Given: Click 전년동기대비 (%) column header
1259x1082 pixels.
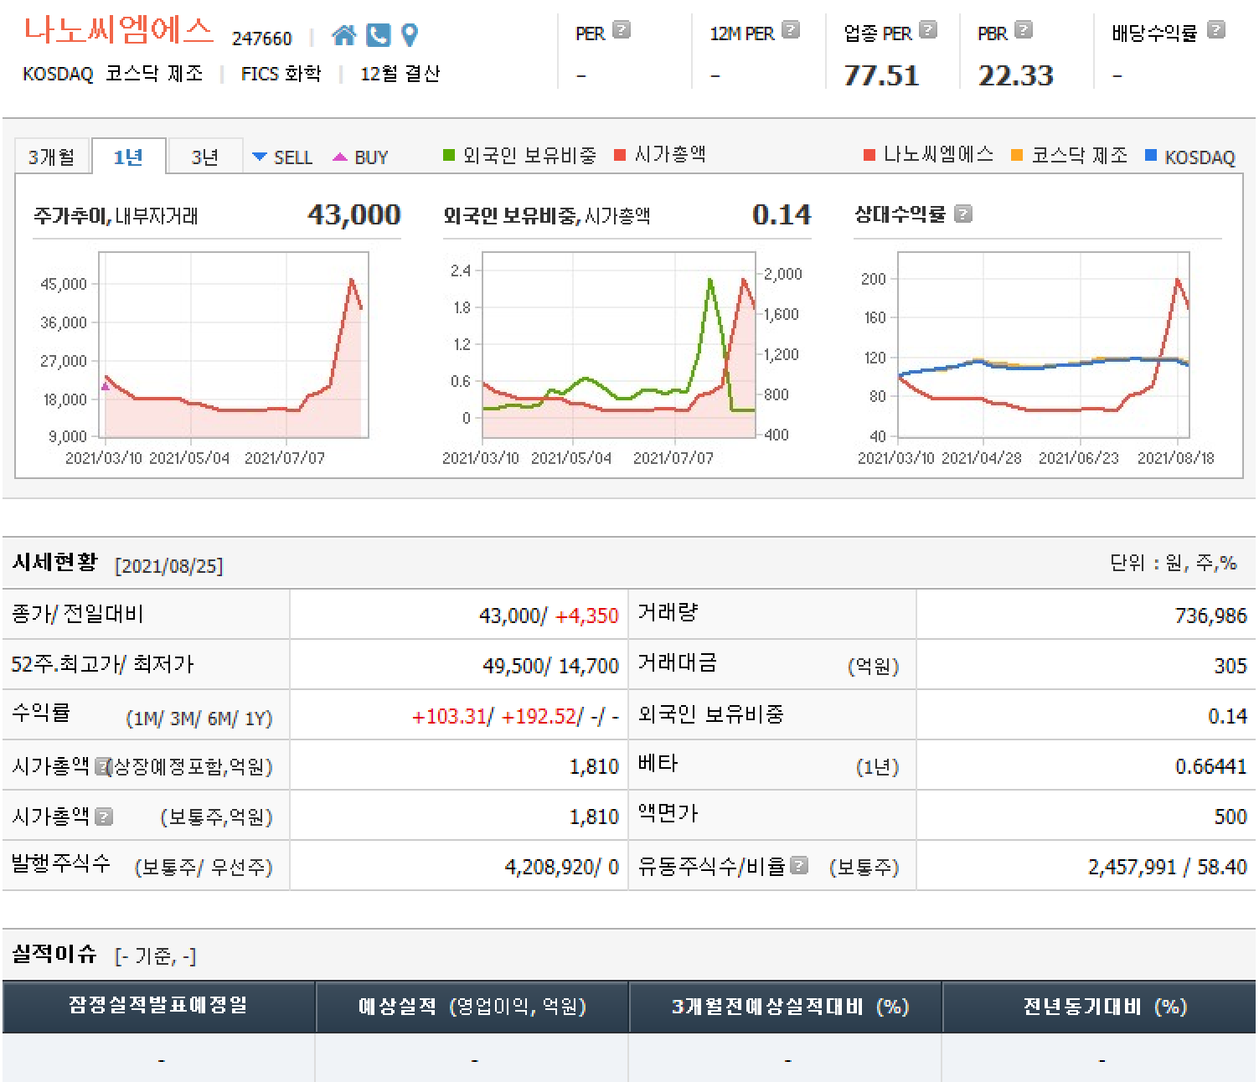Looking at the screenshot, I should pos(1100,1006).
